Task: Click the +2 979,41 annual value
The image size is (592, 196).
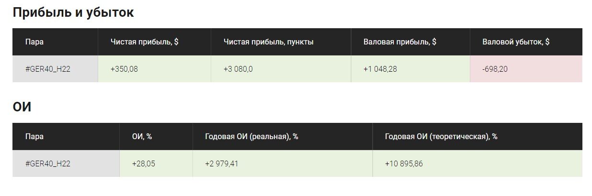Action: (222, 164)
